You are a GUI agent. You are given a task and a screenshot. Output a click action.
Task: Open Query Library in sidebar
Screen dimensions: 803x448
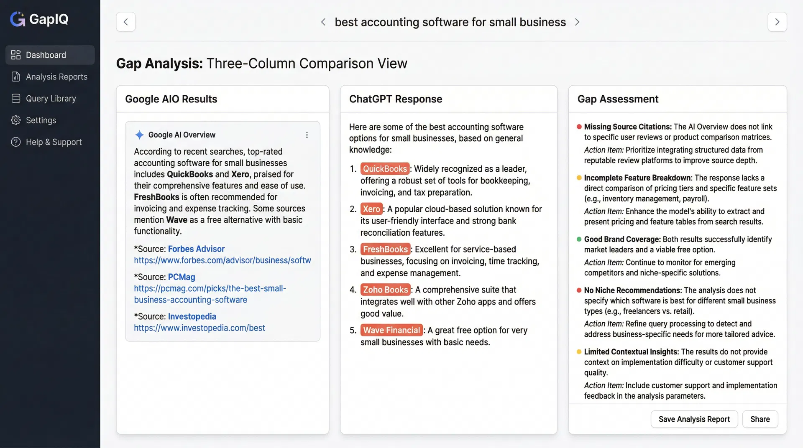coord(50,98)
